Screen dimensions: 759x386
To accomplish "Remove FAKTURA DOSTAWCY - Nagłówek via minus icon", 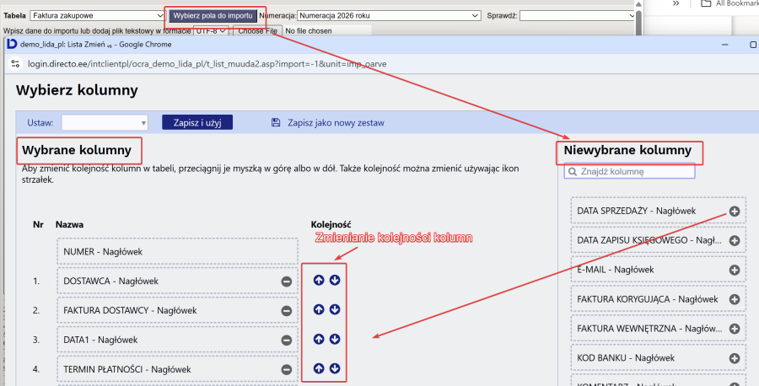I will (287, 311).
